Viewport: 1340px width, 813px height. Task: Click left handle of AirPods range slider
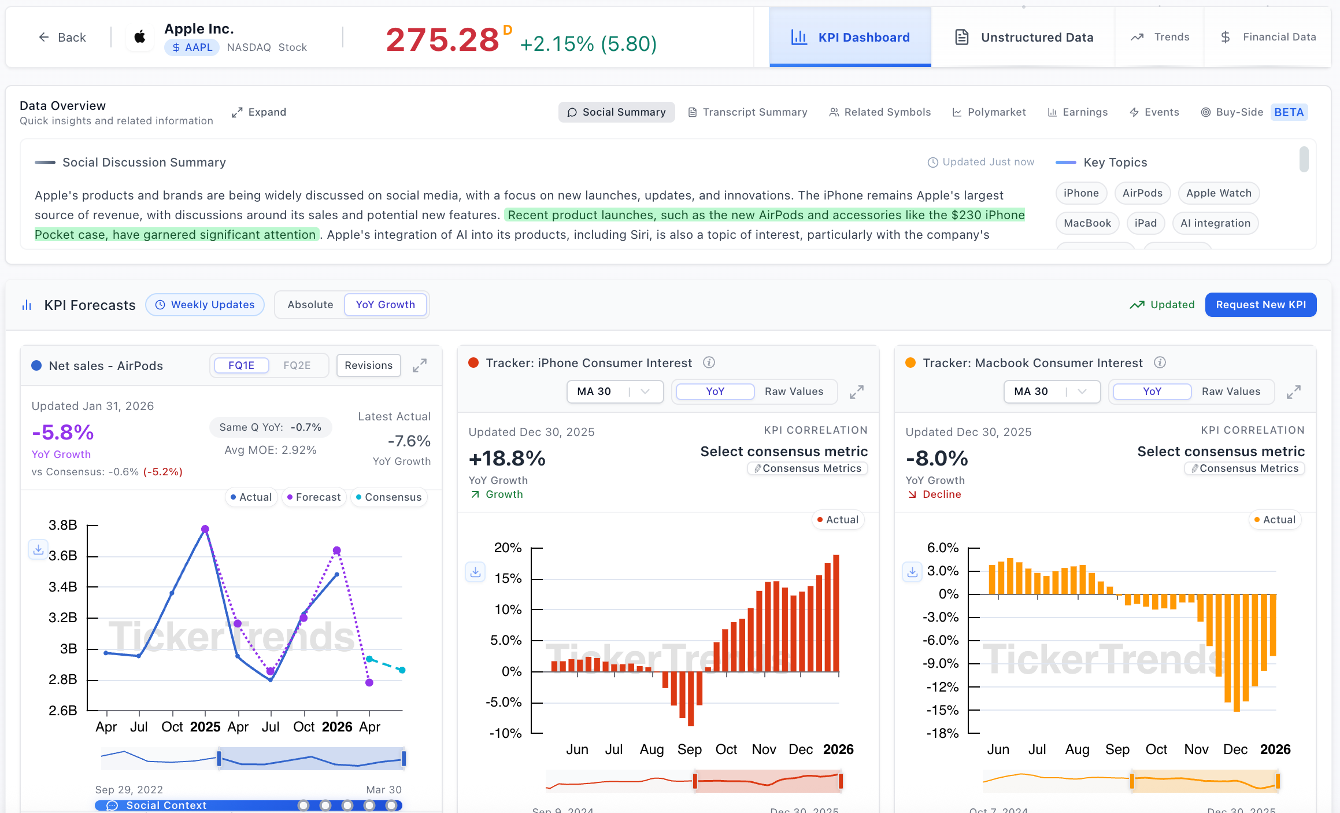[x=219, y=758]
